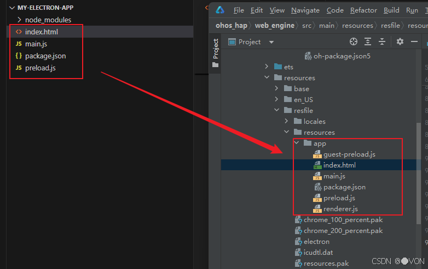The height and width of the screenshot is (269, 428).
Task: Open the Project view dropdown
Action: [x=271, y=42]
